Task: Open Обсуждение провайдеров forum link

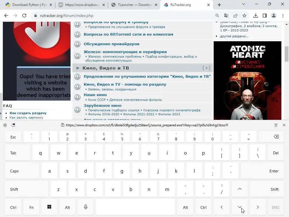Action: click(111, 44)
